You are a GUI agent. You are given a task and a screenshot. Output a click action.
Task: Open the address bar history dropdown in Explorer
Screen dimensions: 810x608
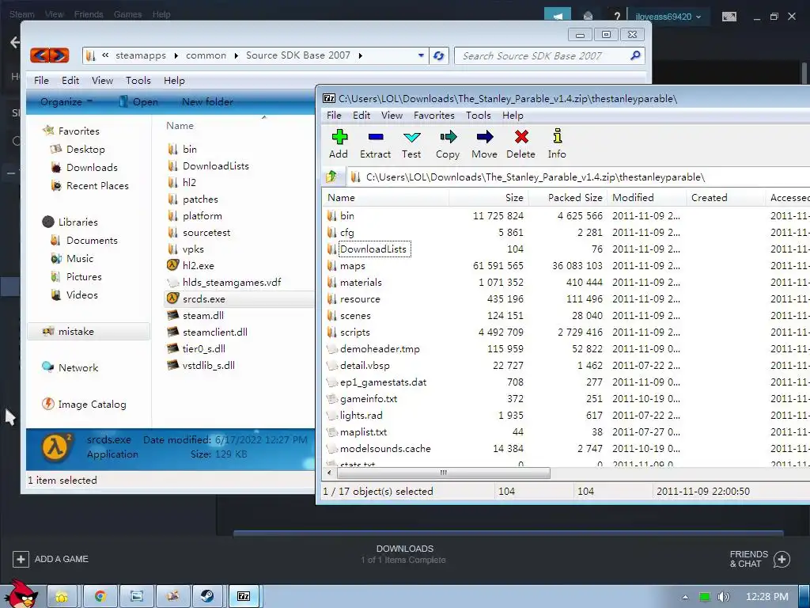pos(421,55)
